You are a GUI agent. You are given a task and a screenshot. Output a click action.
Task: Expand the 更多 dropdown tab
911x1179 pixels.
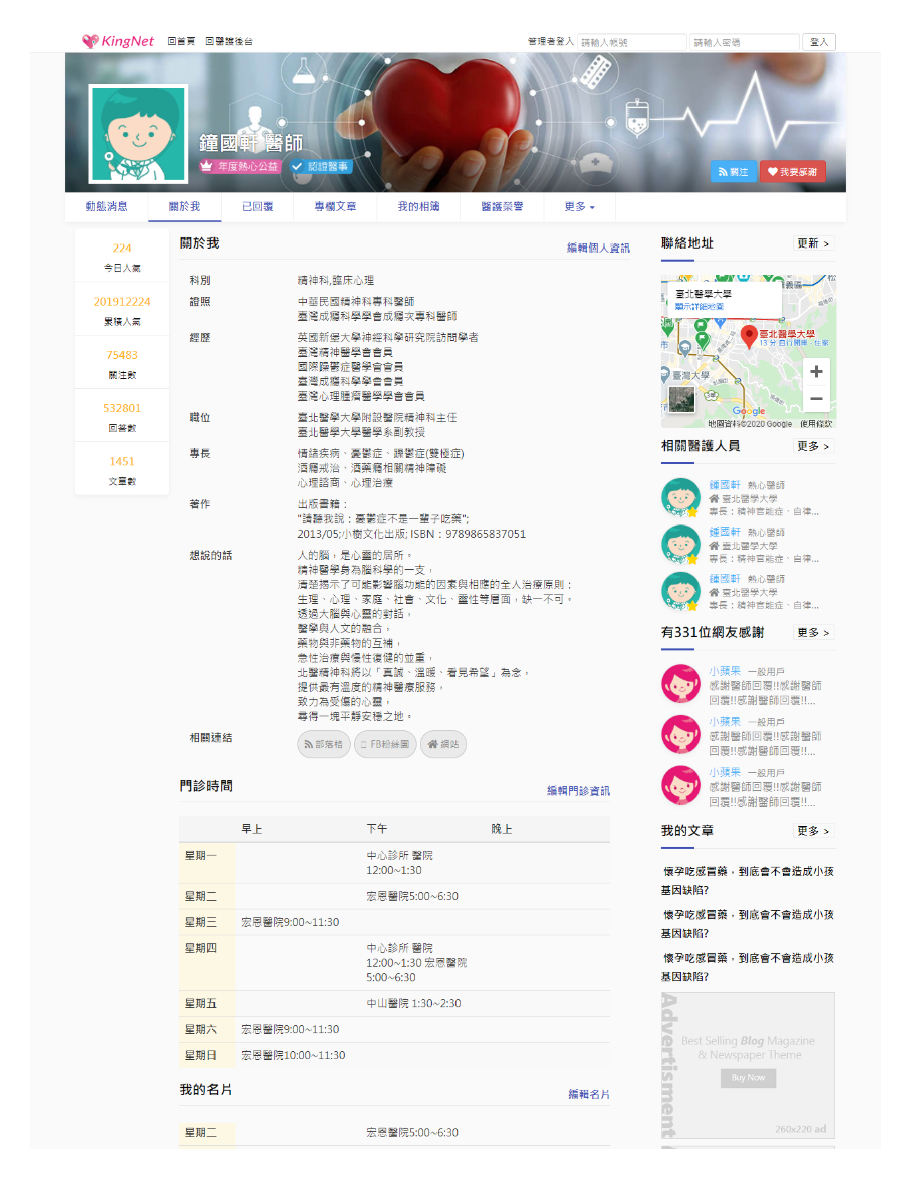coord(579,206)
